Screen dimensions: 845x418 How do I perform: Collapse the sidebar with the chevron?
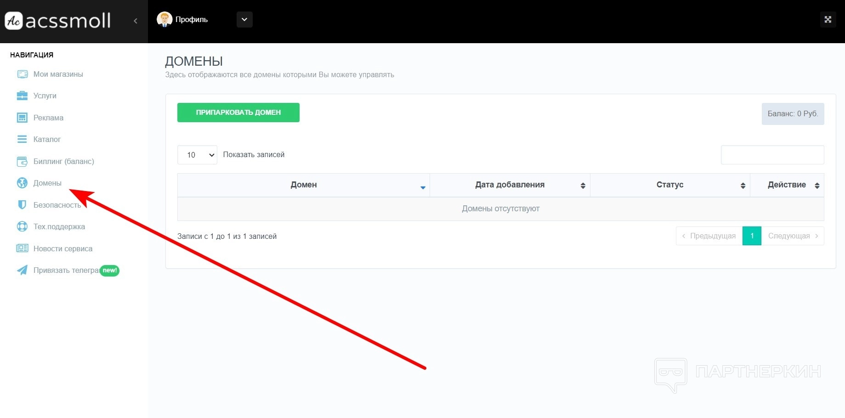pyautogui.click(x=136, y=21)
